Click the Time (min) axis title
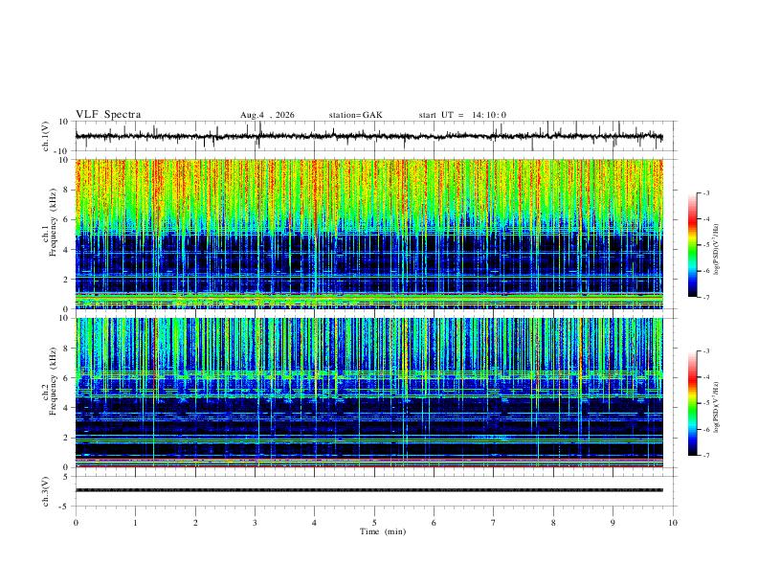Image resolution: width=758 pixels, height=586 pixels. pos(383,531)
